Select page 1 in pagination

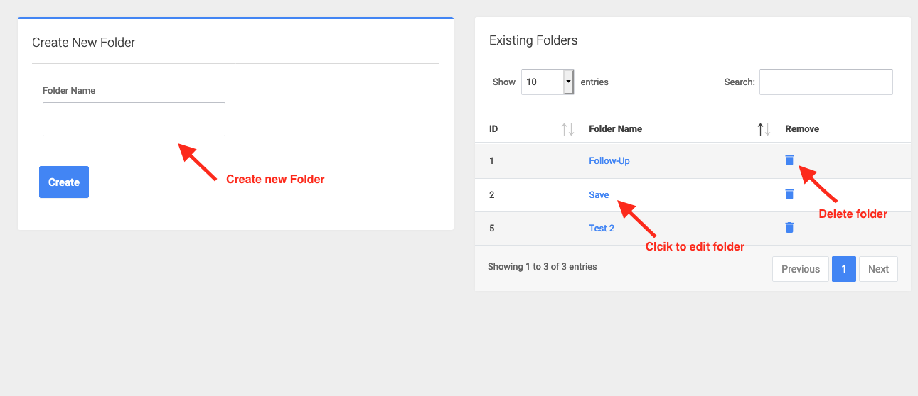click(x=844, y=269)
